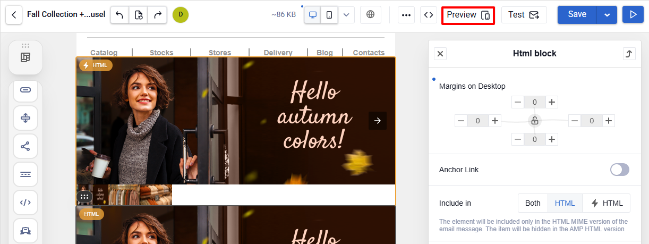The height and width of the screenshot is (244, 649).
Task: Expand the device view dropdown
Action: 346,15
